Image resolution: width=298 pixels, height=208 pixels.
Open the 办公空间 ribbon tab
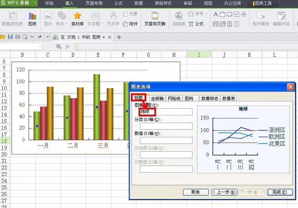(232, 3)
